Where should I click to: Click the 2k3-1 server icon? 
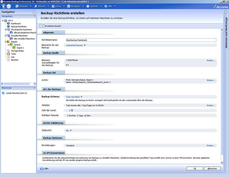tap(6, 20)
